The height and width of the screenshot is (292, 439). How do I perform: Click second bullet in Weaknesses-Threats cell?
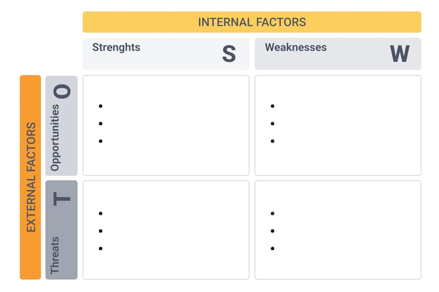point(273,231)
